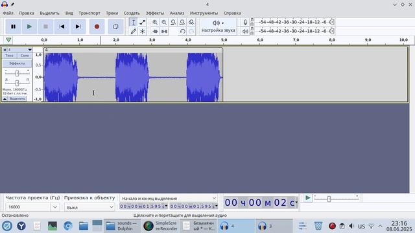Open the Транспорт menu
The image size is (415, 233).
pyautogui.click(x=89, y=13)
